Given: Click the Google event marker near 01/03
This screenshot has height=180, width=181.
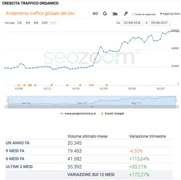Looking at the screenshot, I should coord(107,85).
